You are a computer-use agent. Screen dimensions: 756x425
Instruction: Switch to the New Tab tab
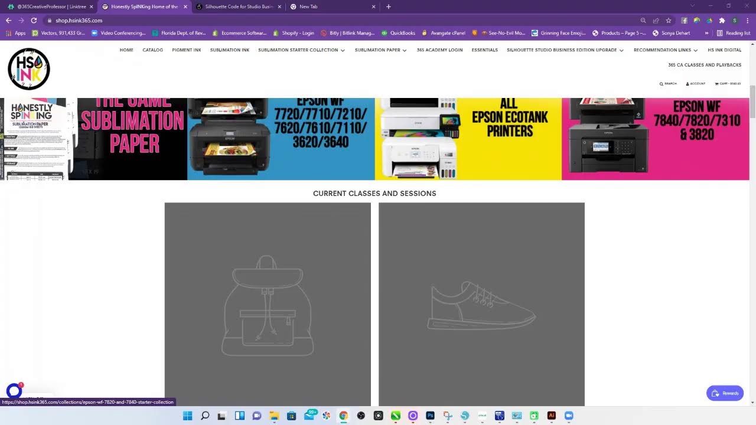(334, 6)
